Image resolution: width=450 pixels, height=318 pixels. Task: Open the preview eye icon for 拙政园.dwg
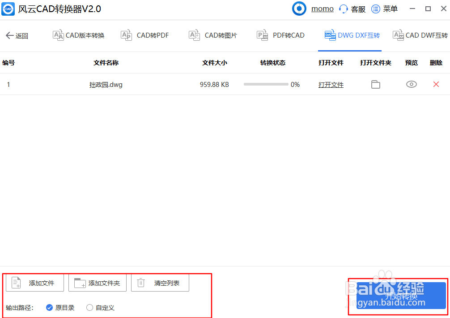(x=411, y=84)
